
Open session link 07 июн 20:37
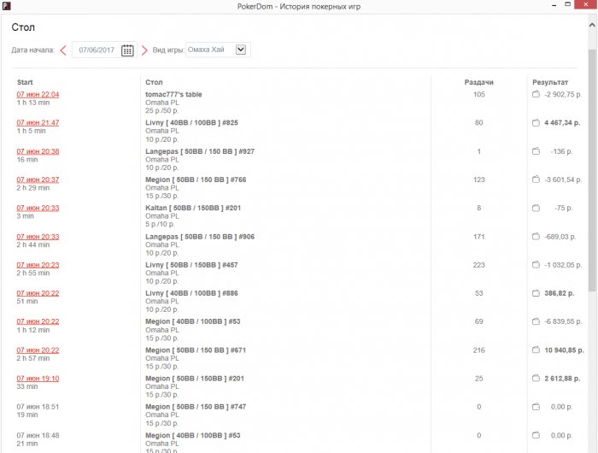pos(38,179)
